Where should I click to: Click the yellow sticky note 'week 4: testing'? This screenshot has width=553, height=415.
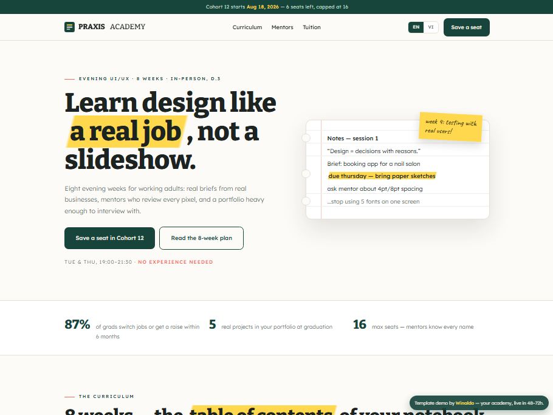[x=450, y=126]
